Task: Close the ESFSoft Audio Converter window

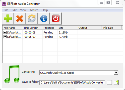Action: click(117, 2)
